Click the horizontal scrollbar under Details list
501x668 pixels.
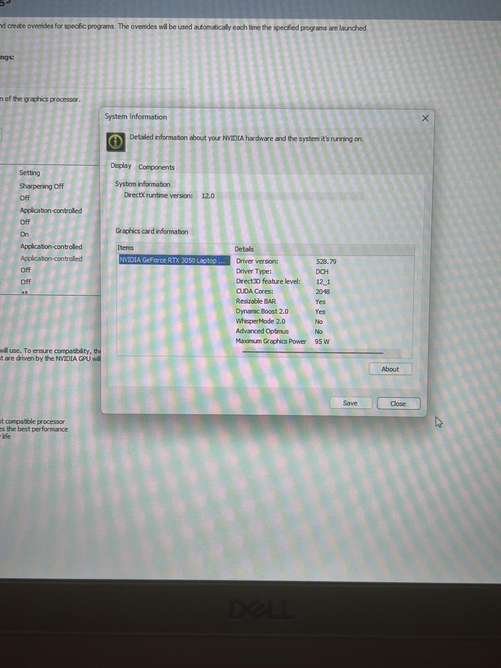point(313,353)
